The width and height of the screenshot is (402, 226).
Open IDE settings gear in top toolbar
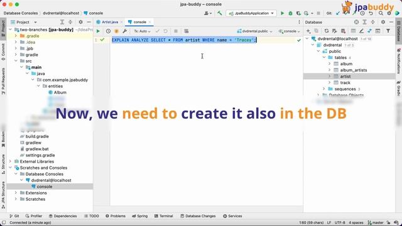pyautogui.click(x=389, y=13)
